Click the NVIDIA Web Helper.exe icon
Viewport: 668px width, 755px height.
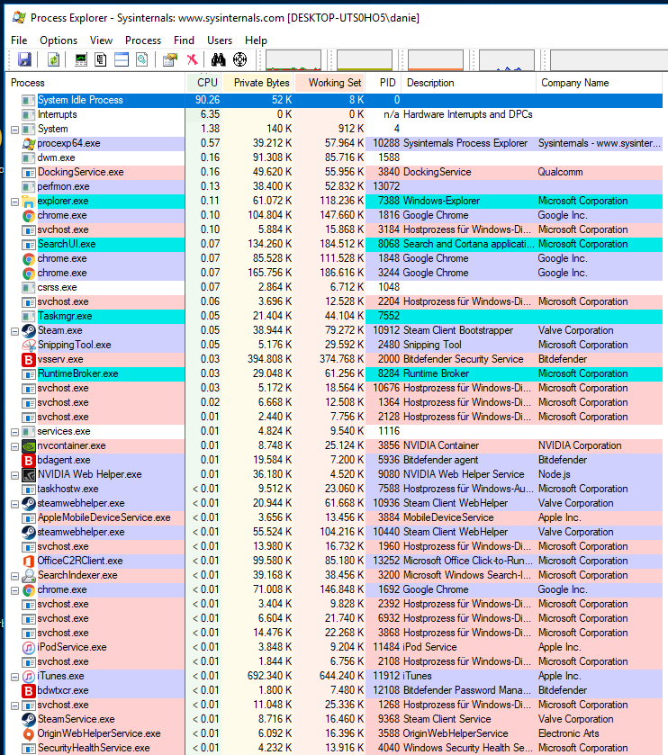point(29,475)
